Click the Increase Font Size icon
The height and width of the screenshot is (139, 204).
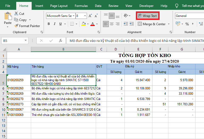click(x=90, y=16)
